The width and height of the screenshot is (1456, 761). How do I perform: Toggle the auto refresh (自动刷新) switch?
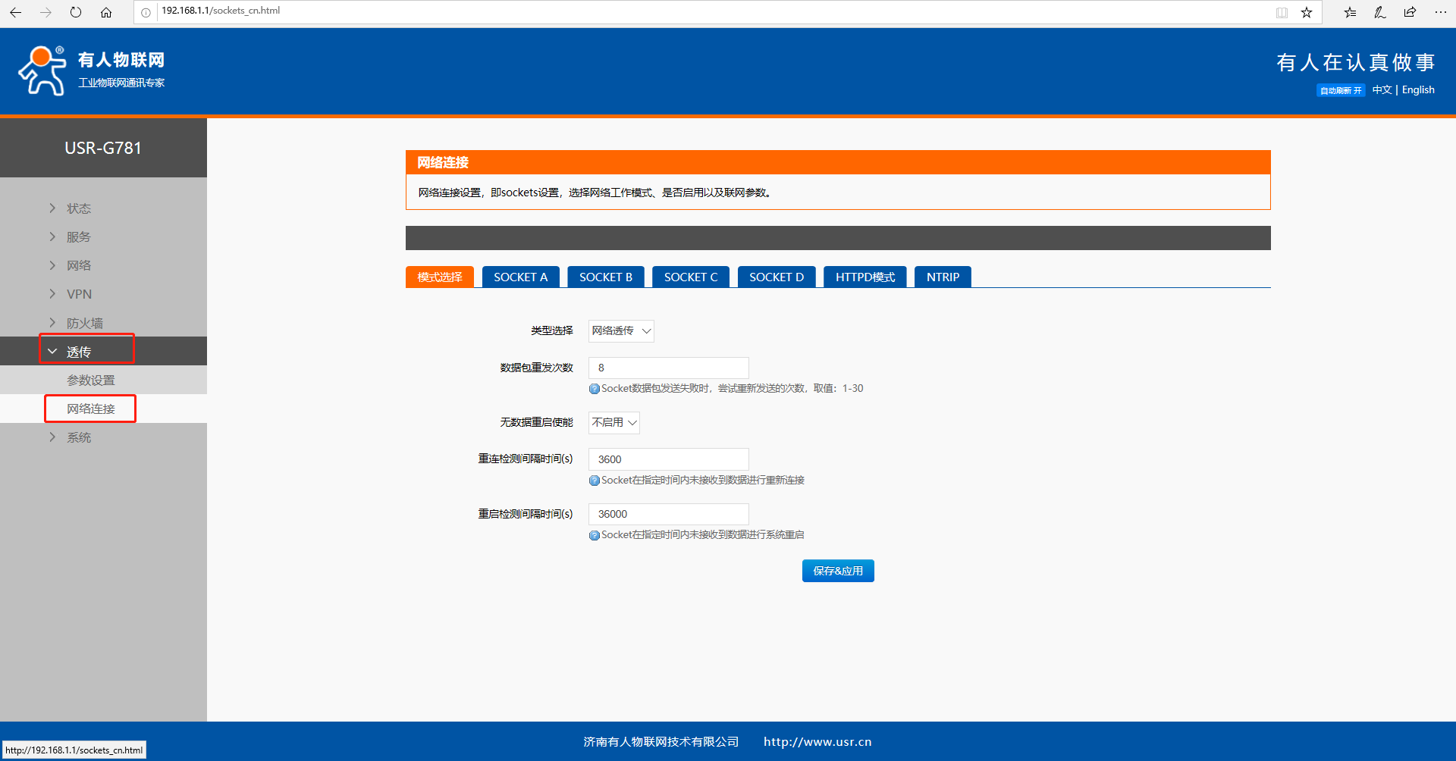pyautogui.click(x=1340, y=90)
